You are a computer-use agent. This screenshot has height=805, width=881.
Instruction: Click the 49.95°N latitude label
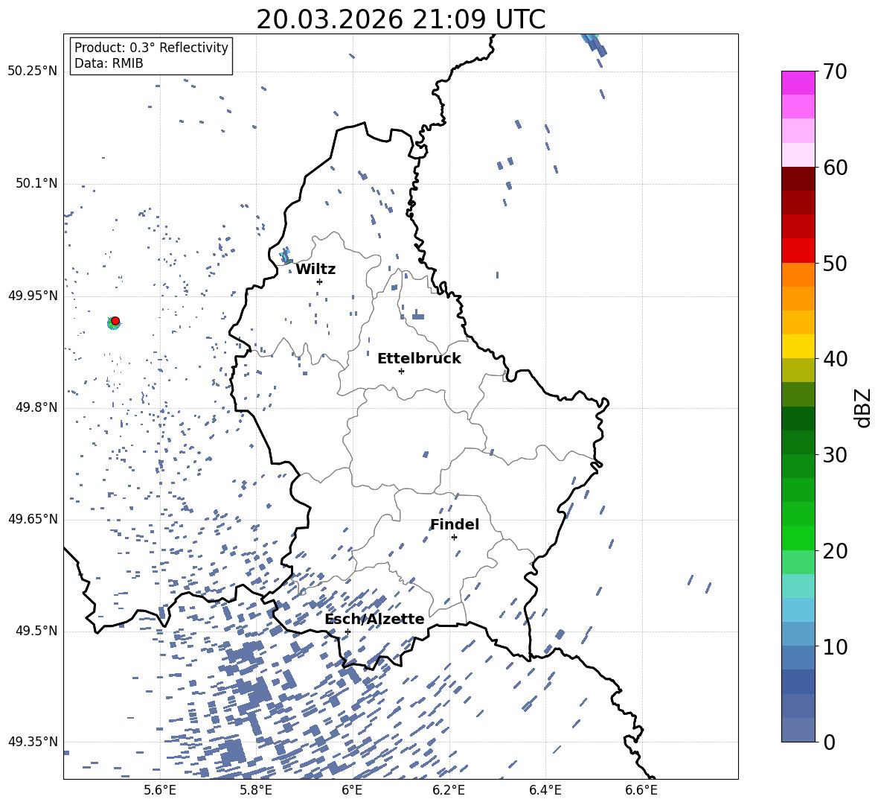coord(33,296)
